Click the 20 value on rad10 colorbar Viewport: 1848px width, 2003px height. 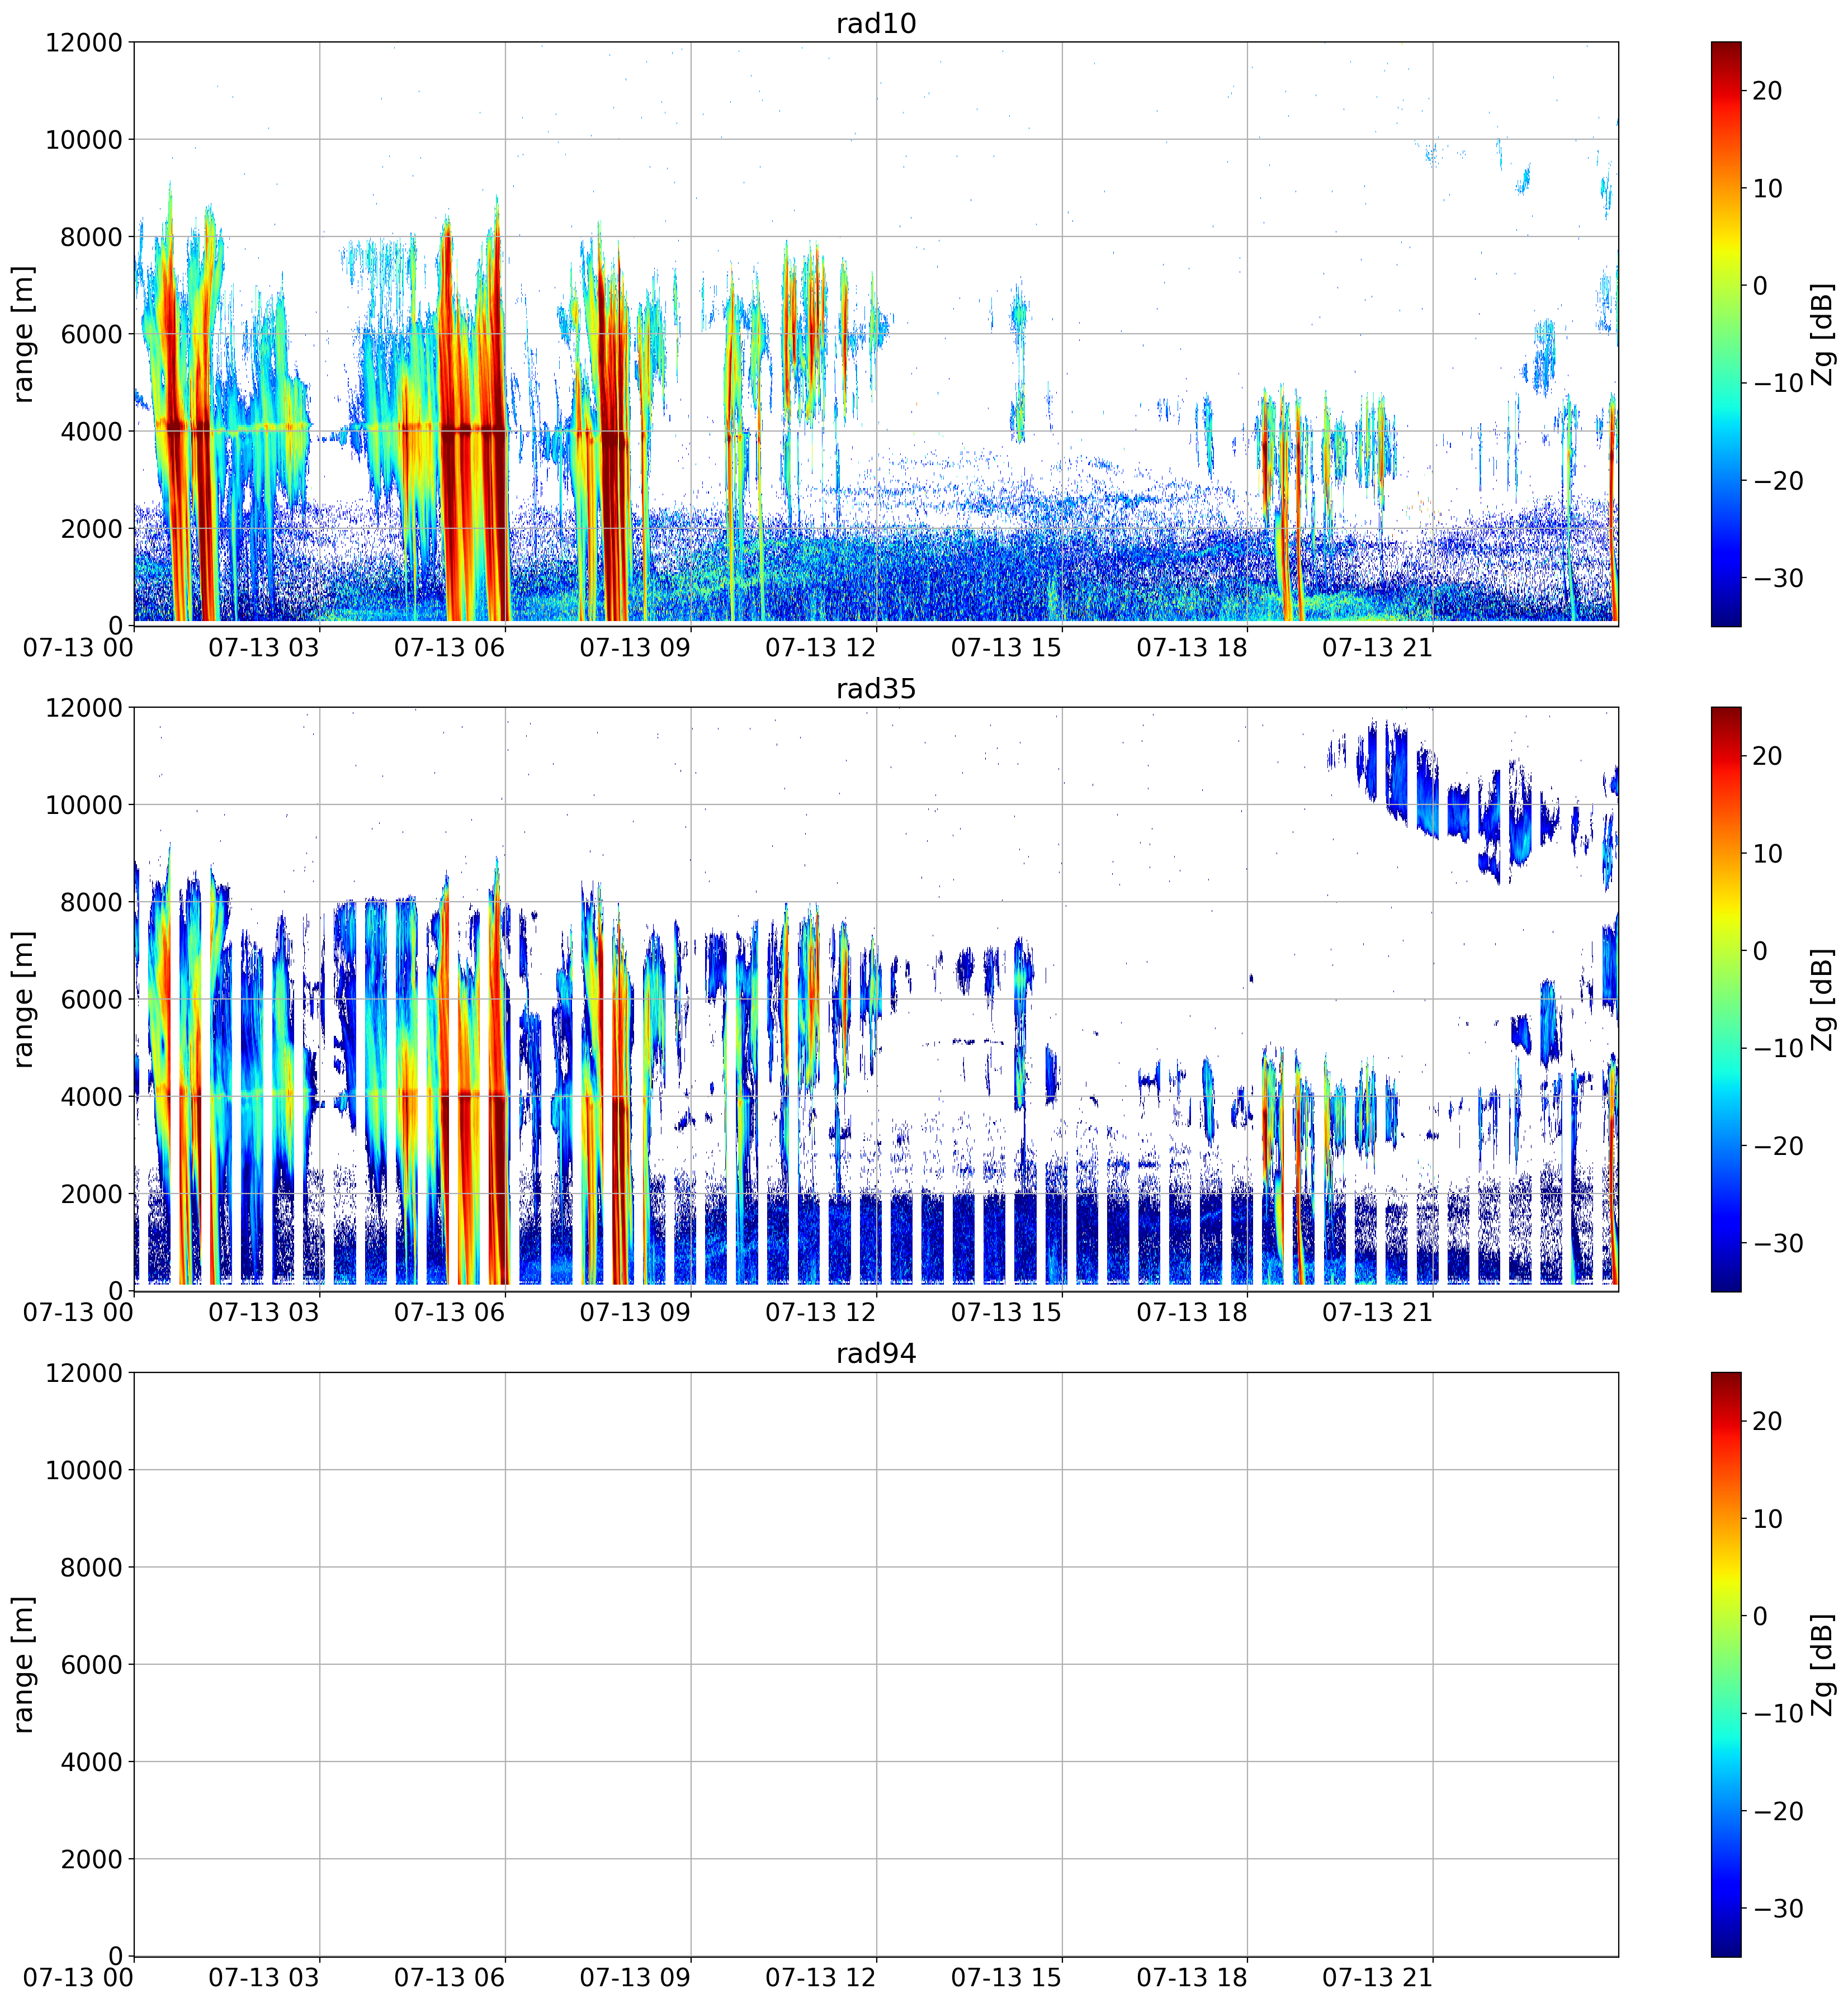point(1767,91)
